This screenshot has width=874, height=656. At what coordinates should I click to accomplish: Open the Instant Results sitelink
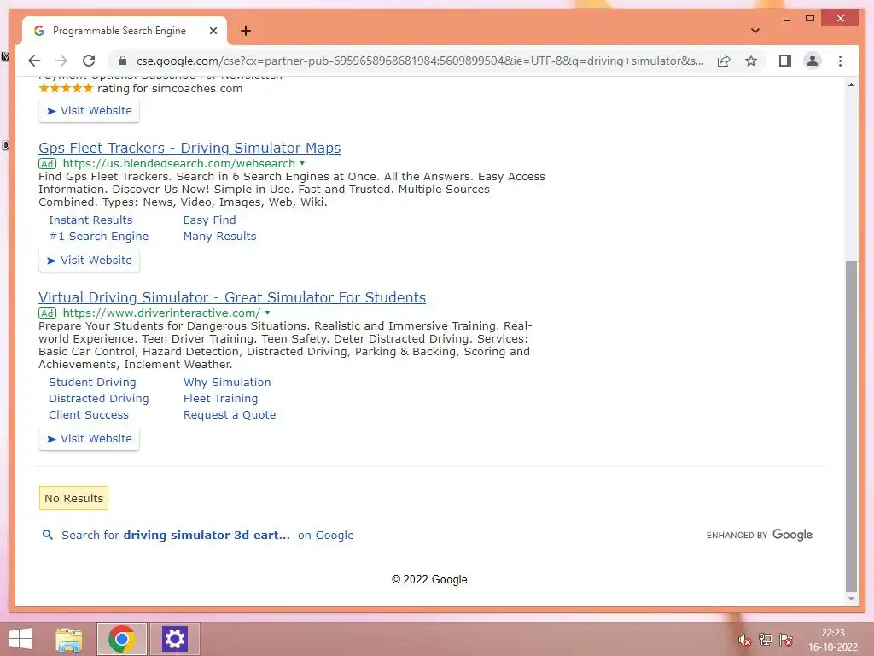click(90, 220)
